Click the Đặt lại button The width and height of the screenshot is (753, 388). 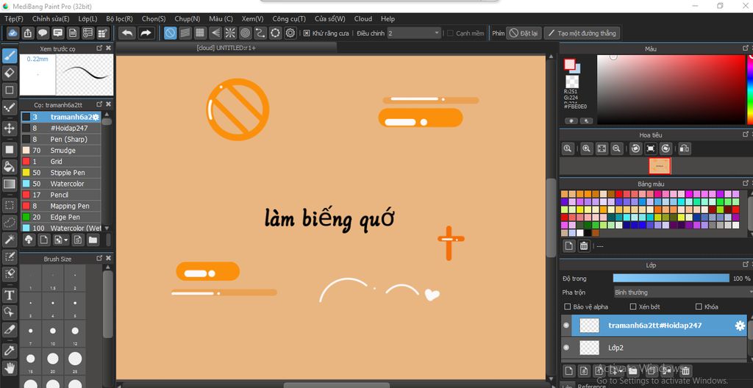click(524, 33)
